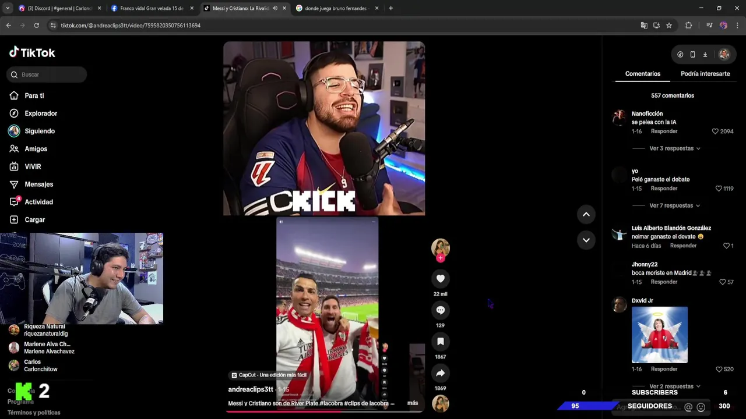The width and height of the screenshot is (746, 419).
Task: Open Mensajes in the sidebar
Action: tap(38, 184)
